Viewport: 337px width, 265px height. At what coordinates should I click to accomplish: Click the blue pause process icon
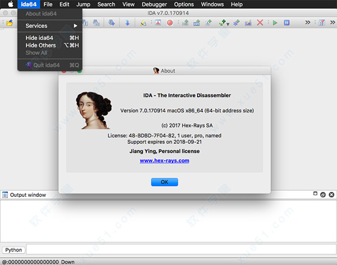click(286, 23)
